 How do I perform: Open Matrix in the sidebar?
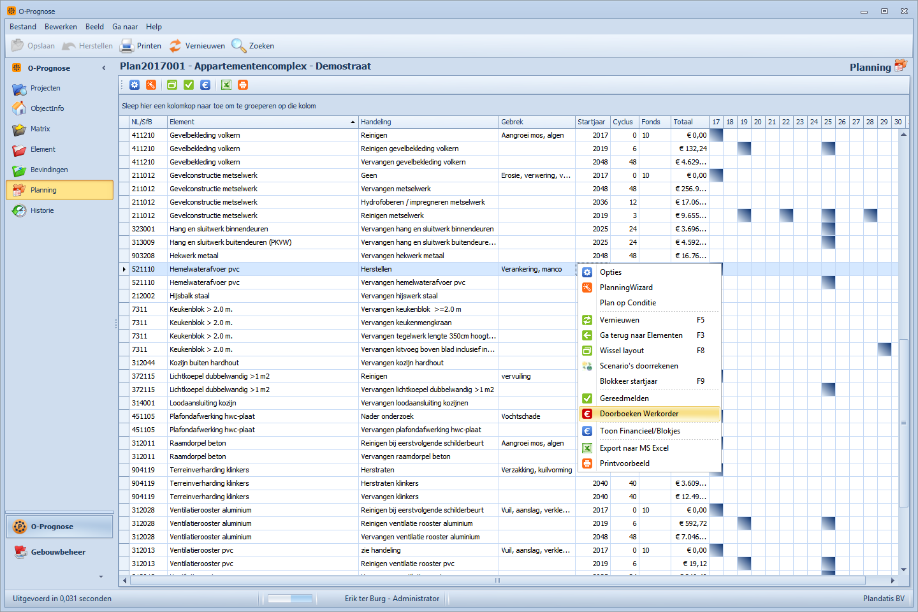pos(59,129)
